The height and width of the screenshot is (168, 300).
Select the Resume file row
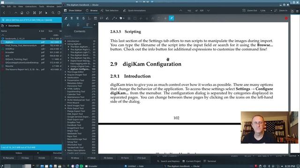point(31,66)
